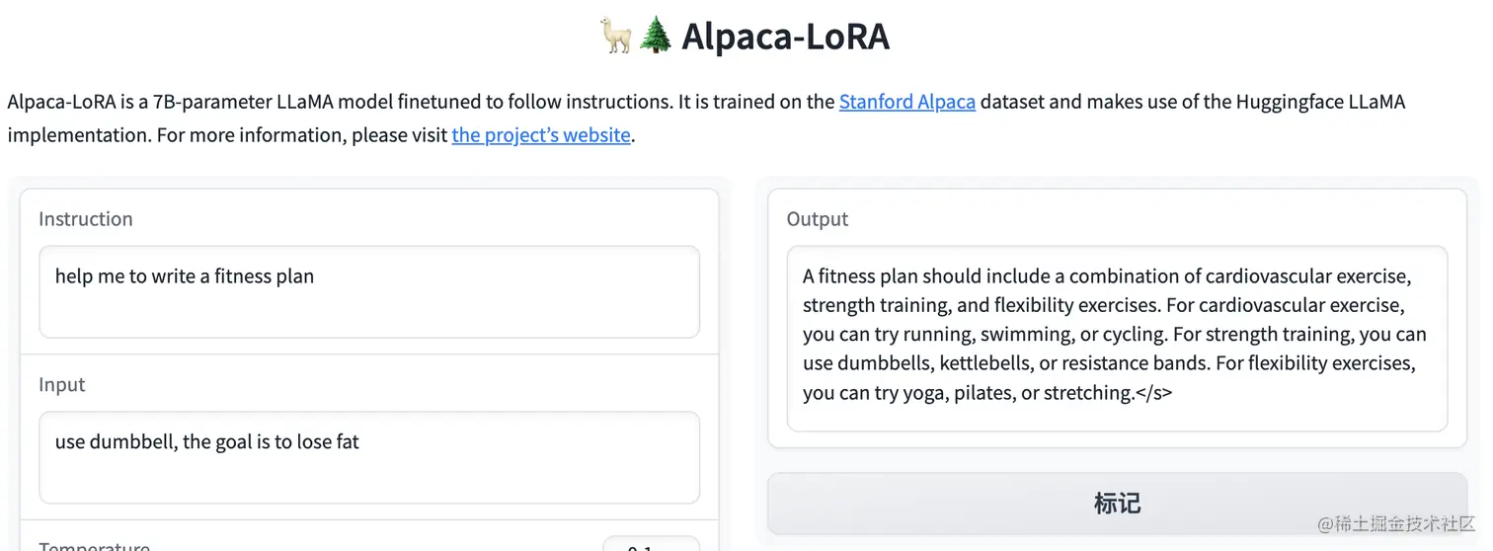Focus the Instruction text box

pos(368,292)
